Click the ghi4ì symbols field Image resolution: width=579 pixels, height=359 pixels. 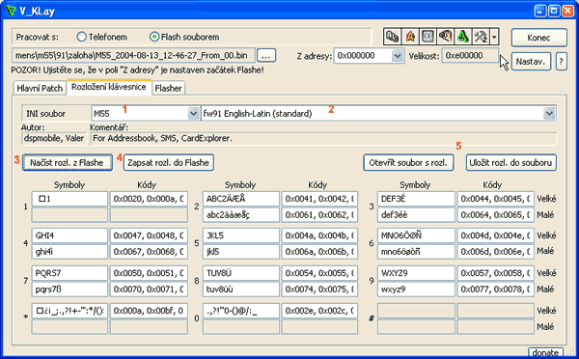click(69, 252)
